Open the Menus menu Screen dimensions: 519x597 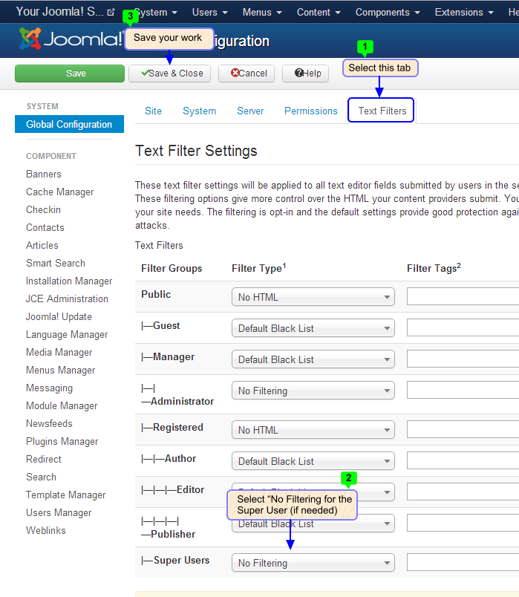[x=262, y=12]
